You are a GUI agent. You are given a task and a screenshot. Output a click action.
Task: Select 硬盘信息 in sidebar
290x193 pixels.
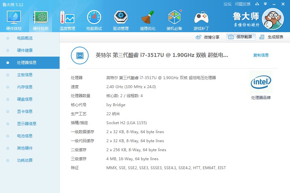point(30,99)
